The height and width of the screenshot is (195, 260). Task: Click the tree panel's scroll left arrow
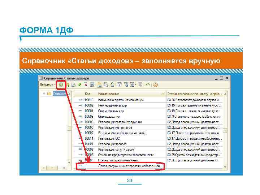point(43,168)
